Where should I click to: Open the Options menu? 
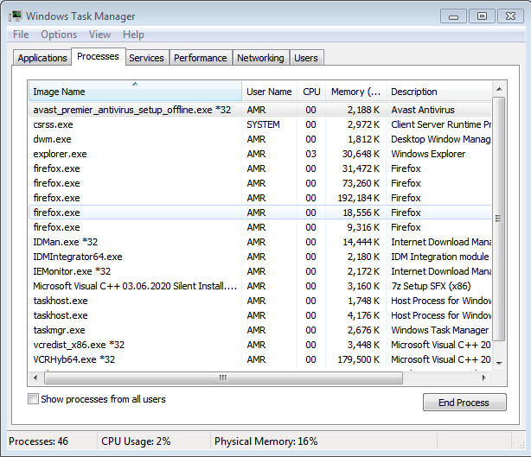point(59,35)
